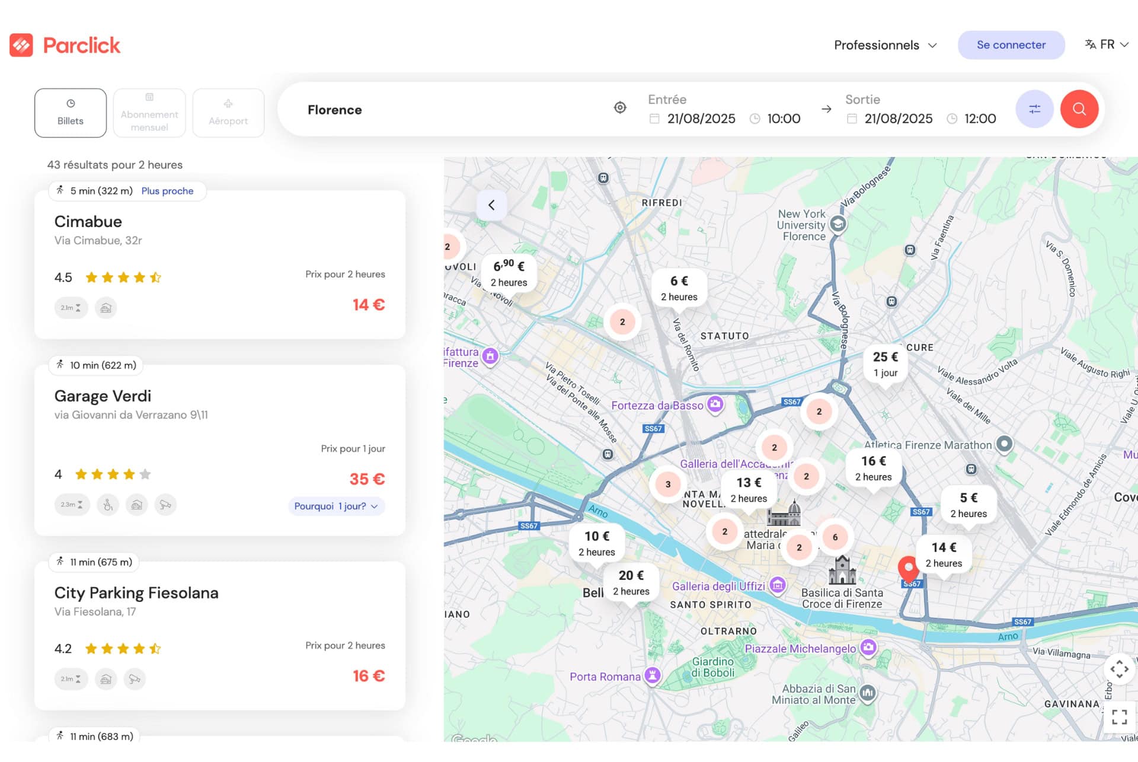The height and width of the screenshot is (762, 1138).
Task: Select the 5 € 2 heures marker
Action: 968,505
